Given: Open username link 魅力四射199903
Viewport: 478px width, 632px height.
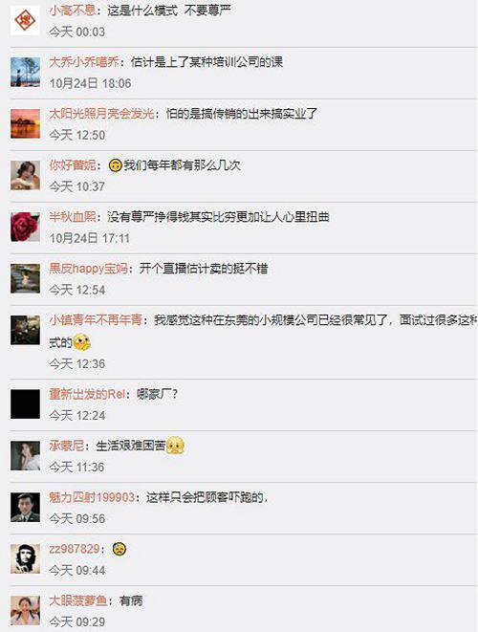Looking at the screenshot, I should [x=92, y=497].
